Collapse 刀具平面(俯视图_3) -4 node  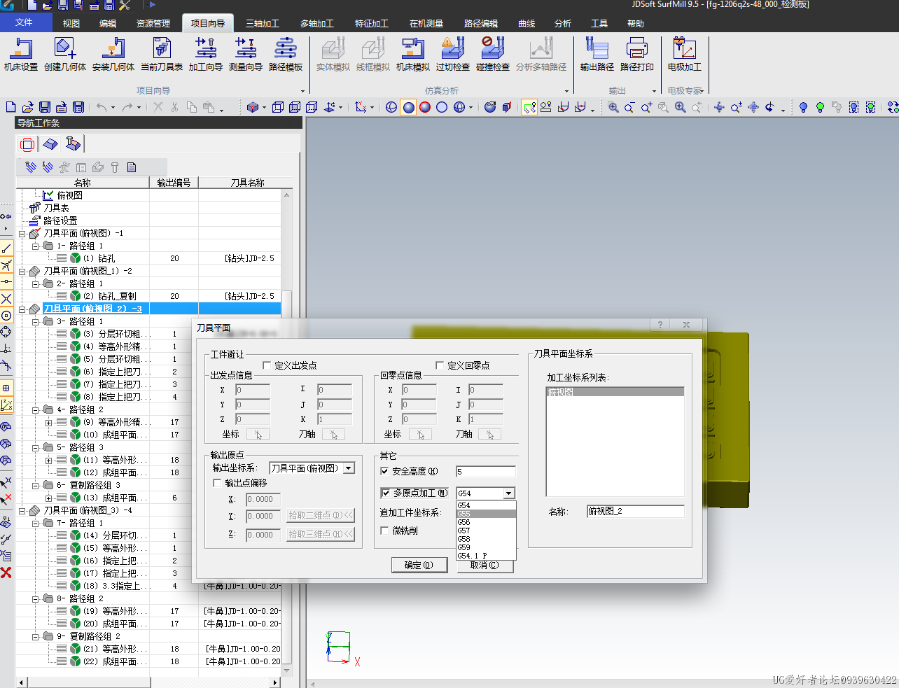pyautogui.click(x=22, y=511)
